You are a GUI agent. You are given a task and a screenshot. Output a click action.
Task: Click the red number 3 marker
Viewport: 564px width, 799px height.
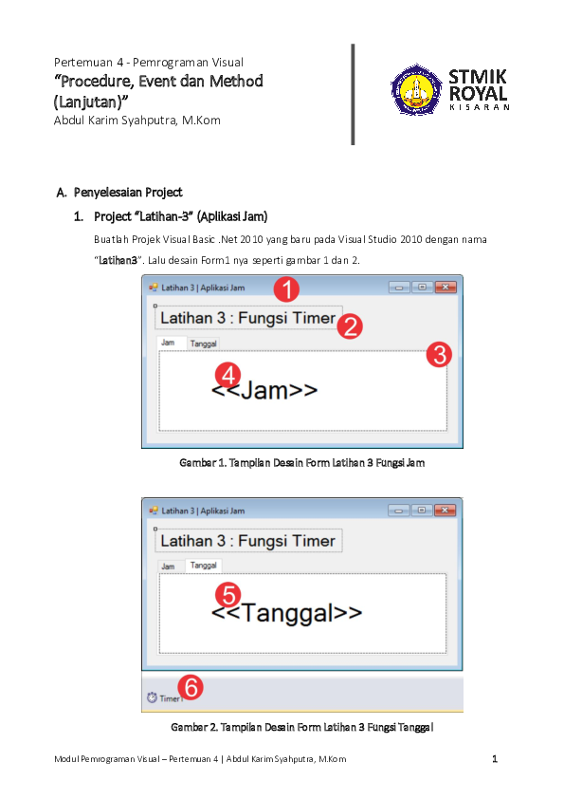439,354
